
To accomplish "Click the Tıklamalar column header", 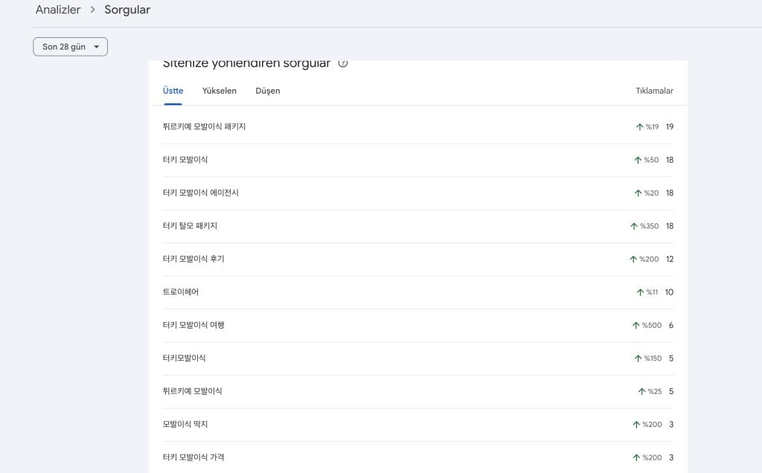I will tap(654, 91).
